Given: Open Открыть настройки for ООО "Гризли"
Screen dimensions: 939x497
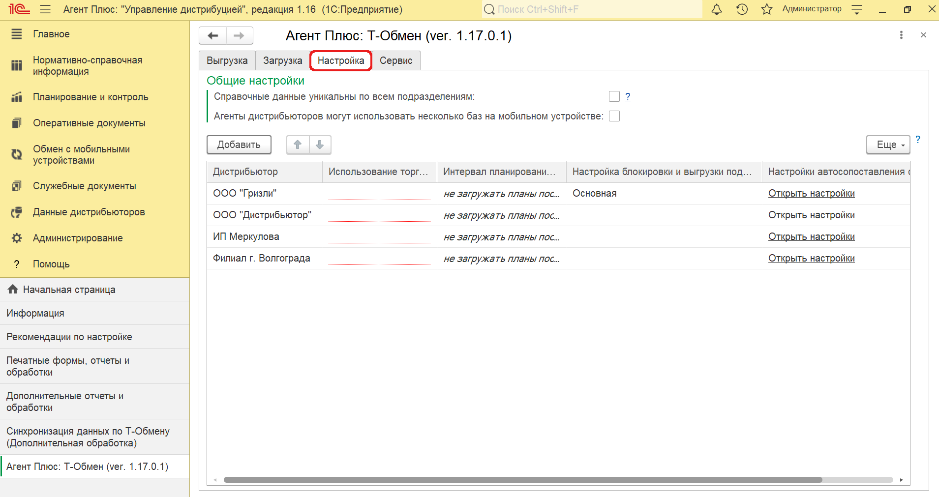Looking at the screenshot, I should (812, 193).
